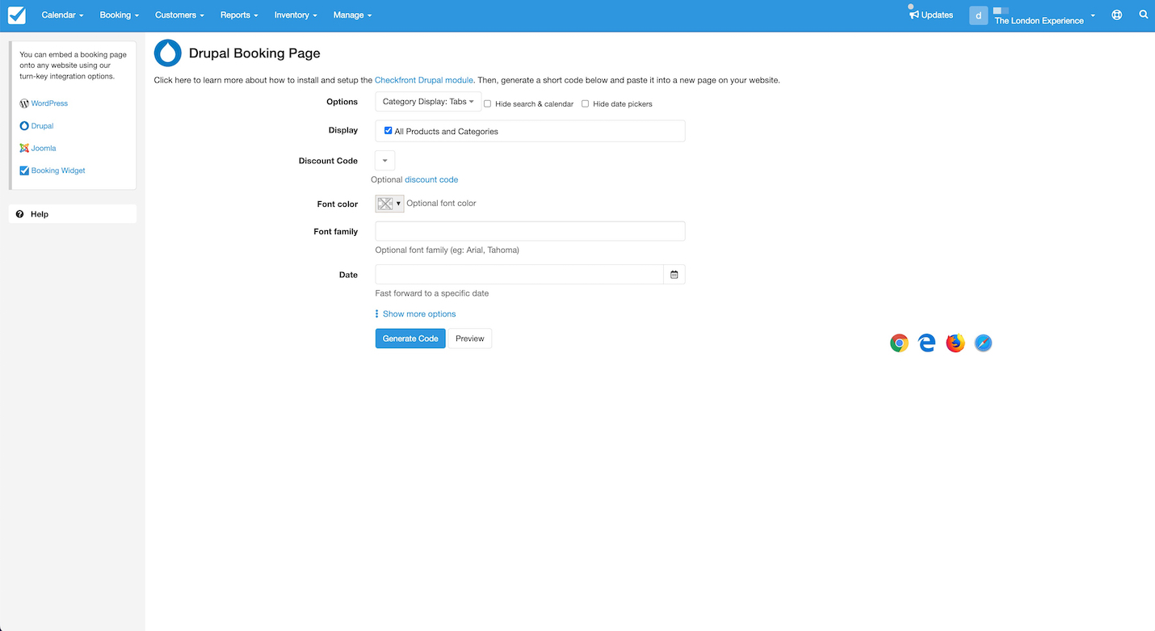Click the Updates label in top bar
The image size is (1155, 631).
click(937, 15)
